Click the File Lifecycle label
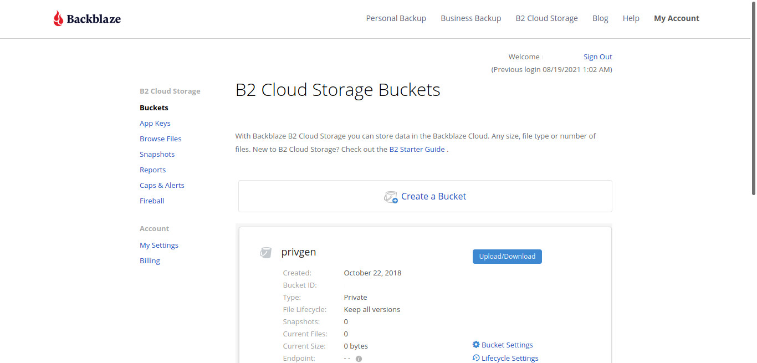This screenshot has height=363, width=757. [305, 309]
